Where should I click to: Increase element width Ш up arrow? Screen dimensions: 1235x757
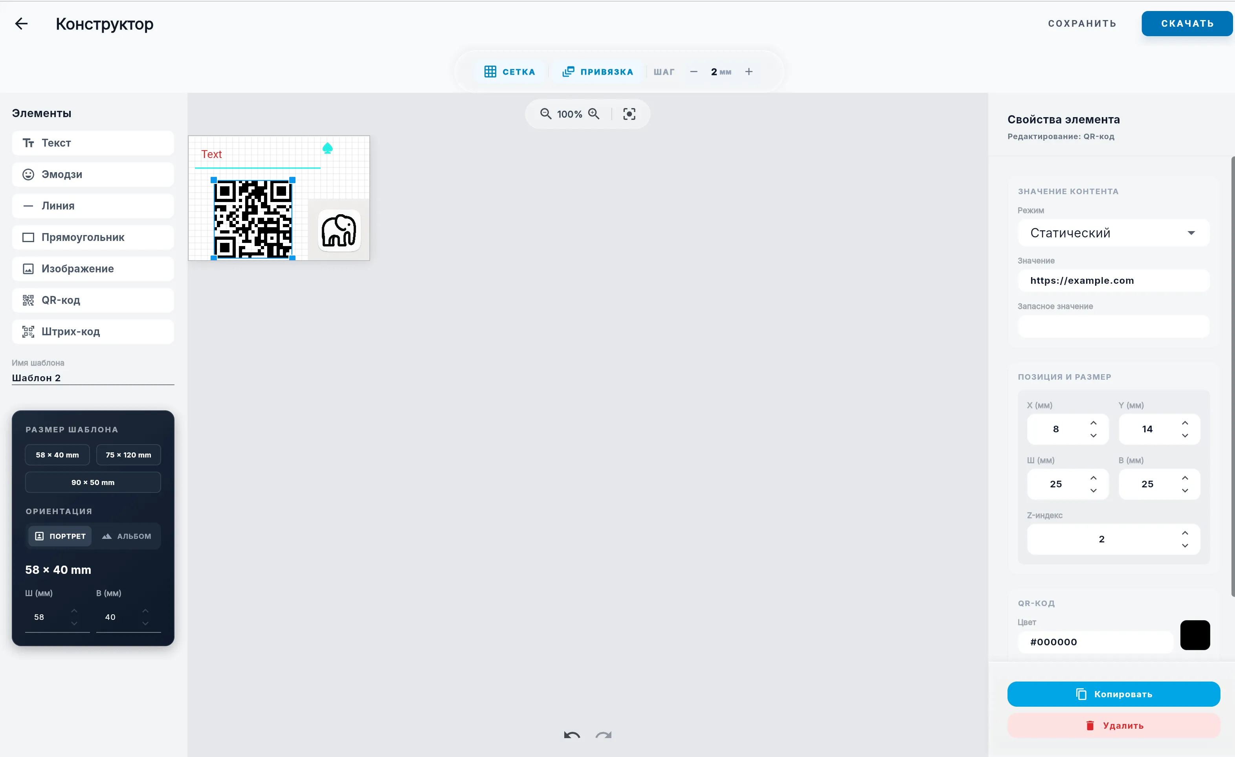click(1093, 478)
